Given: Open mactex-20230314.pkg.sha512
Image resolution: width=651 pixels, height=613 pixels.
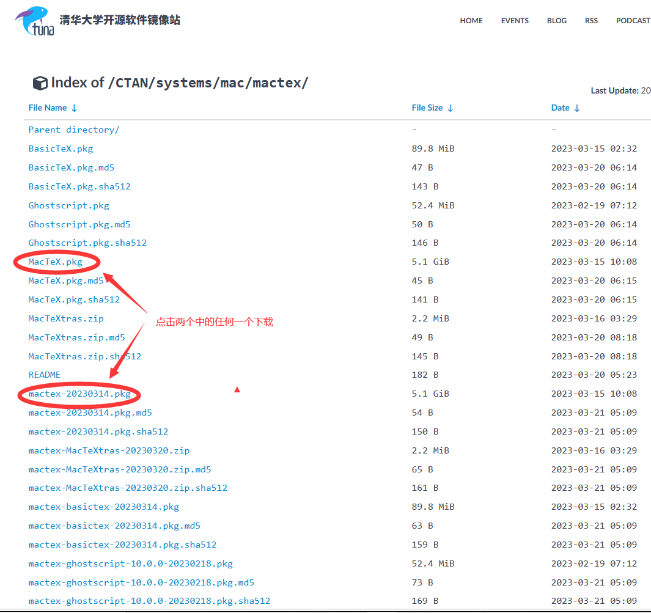Looking at the screenshot, I should tap(98, 431).
